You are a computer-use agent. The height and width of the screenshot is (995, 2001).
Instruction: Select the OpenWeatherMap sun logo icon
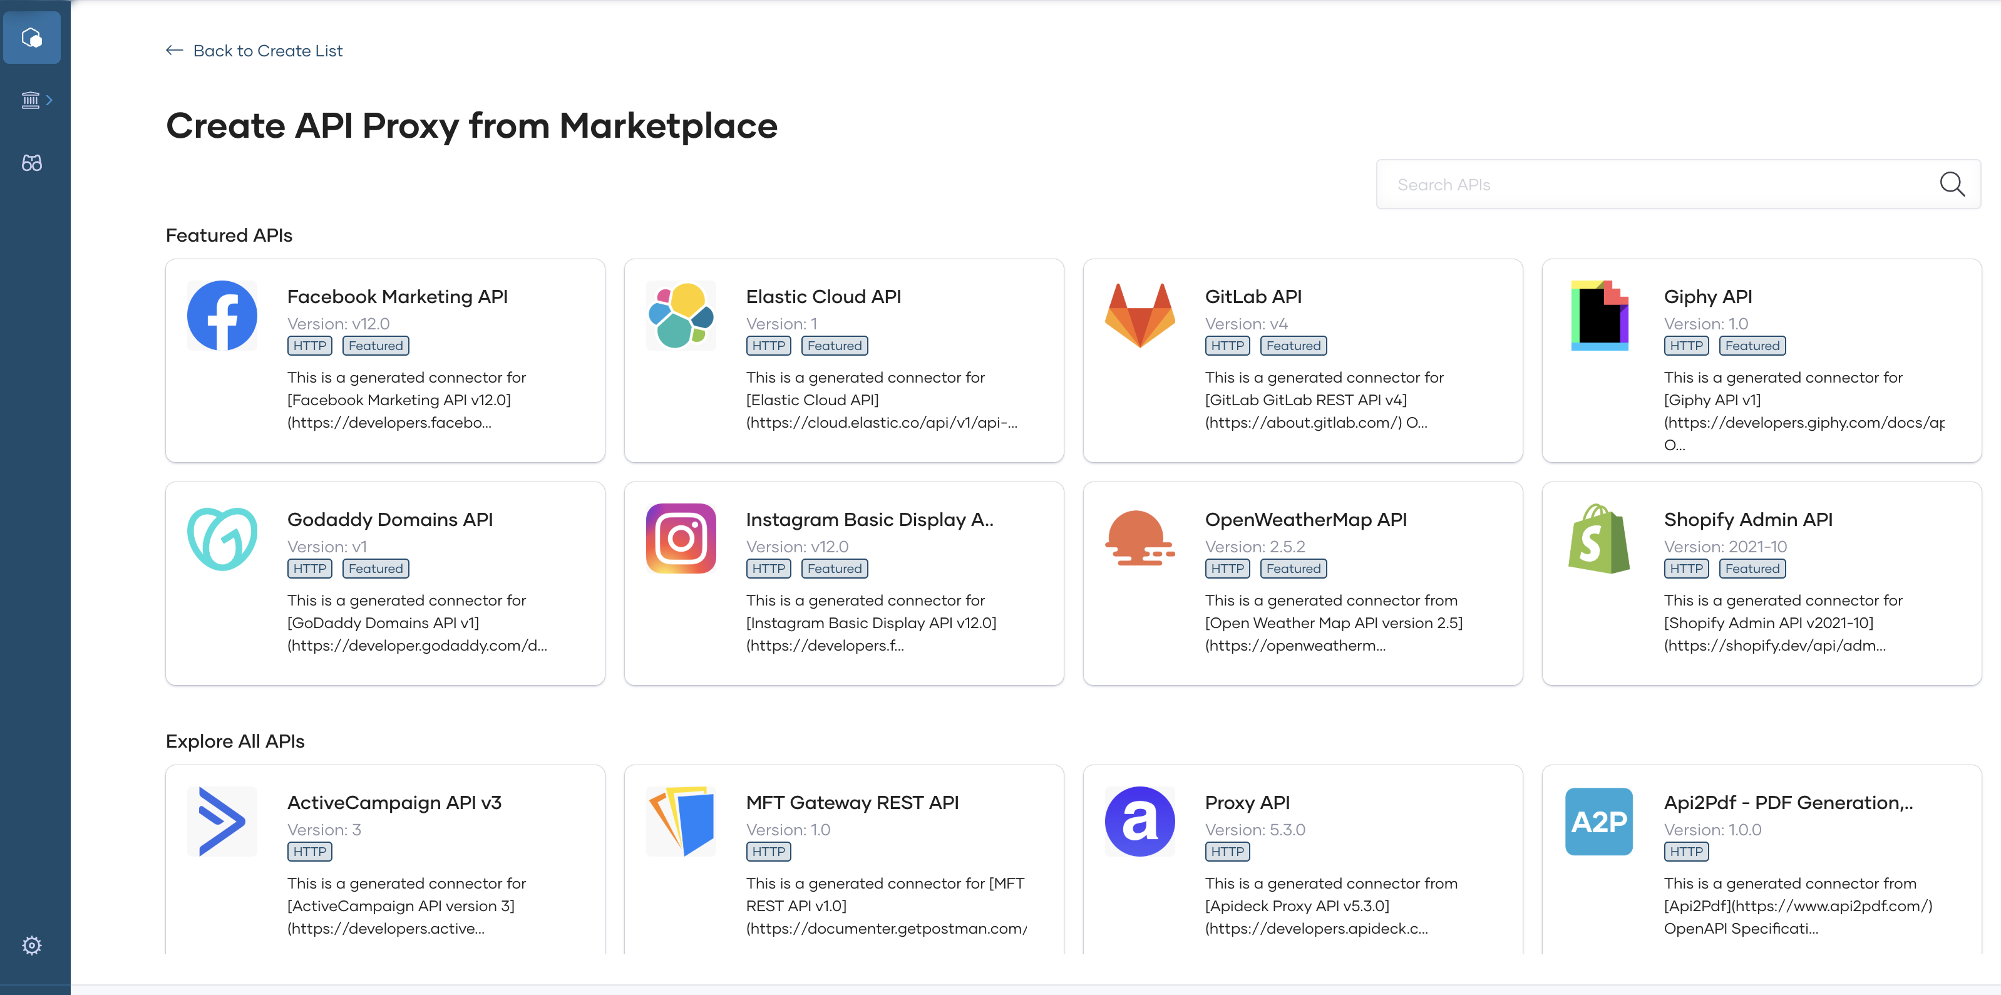coord(1140,539)
